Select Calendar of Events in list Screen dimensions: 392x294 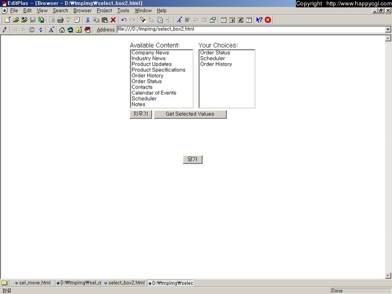[162, 93]
